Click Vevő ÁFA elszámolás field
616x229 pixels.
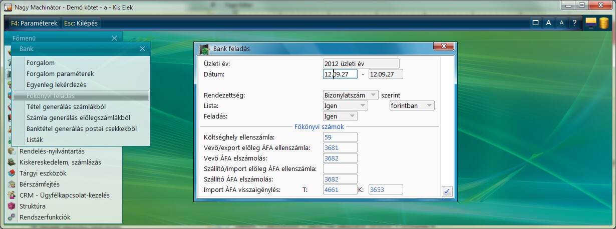(340, 158)
